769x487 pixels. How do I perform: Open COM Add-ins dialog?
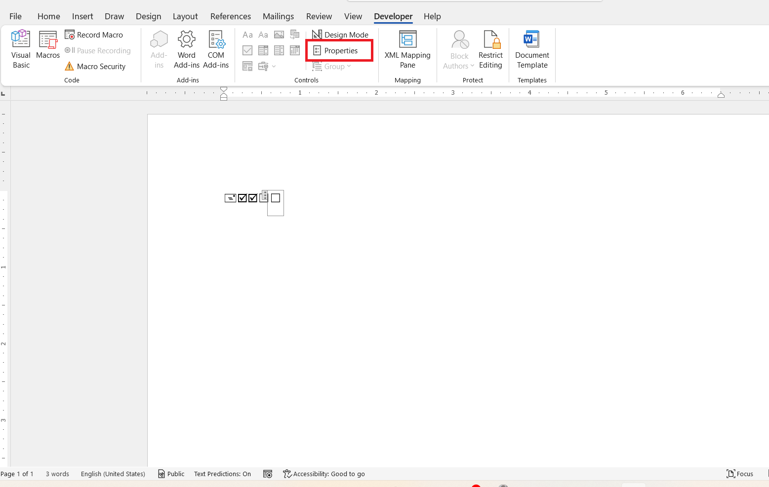pos(216,49)
